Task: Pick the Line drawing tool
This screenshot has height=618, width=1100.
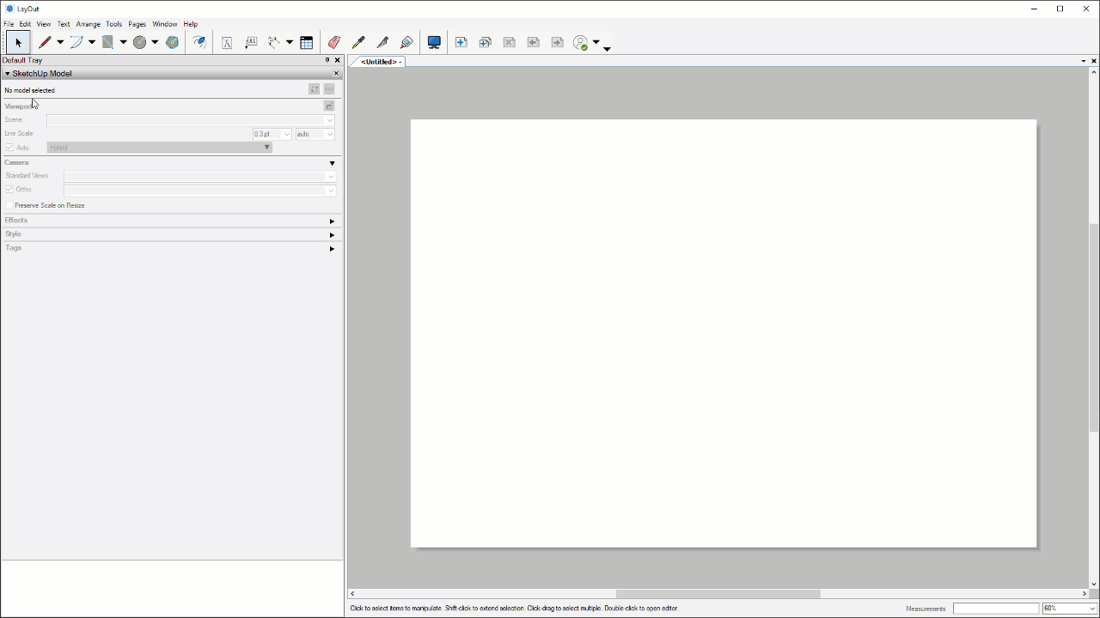Action: click(46, 42)
